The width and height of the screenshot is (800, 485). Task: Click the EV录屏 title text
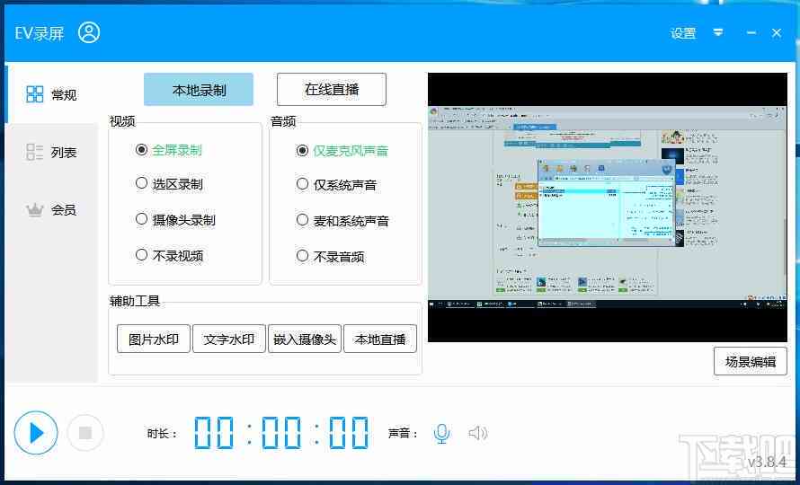[x=40, y=33]
